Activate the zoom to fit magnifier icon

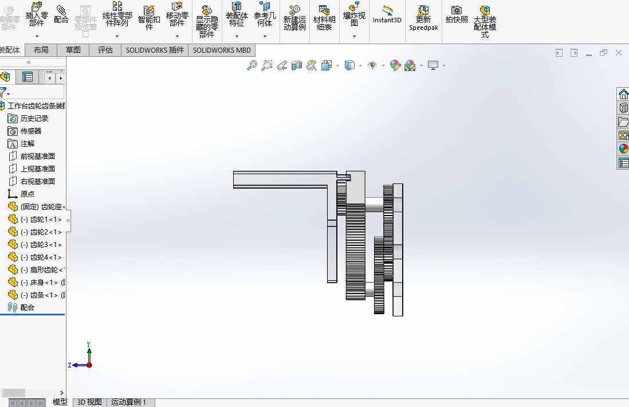[251, 65]
